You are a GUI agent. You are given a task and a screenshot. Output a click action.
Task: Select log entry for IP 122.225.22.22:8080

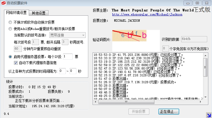pos(138,65)
